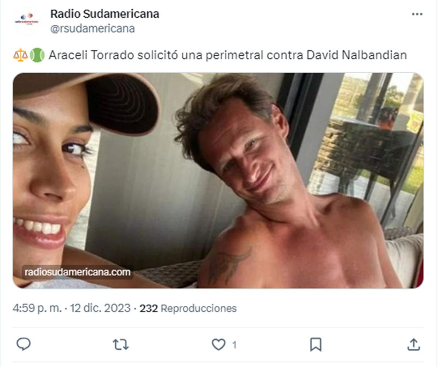Viewport: 442px width, 367px height.
Task: Bookmark this tweet from Radio Sudamericana
Action: (316, 345)
